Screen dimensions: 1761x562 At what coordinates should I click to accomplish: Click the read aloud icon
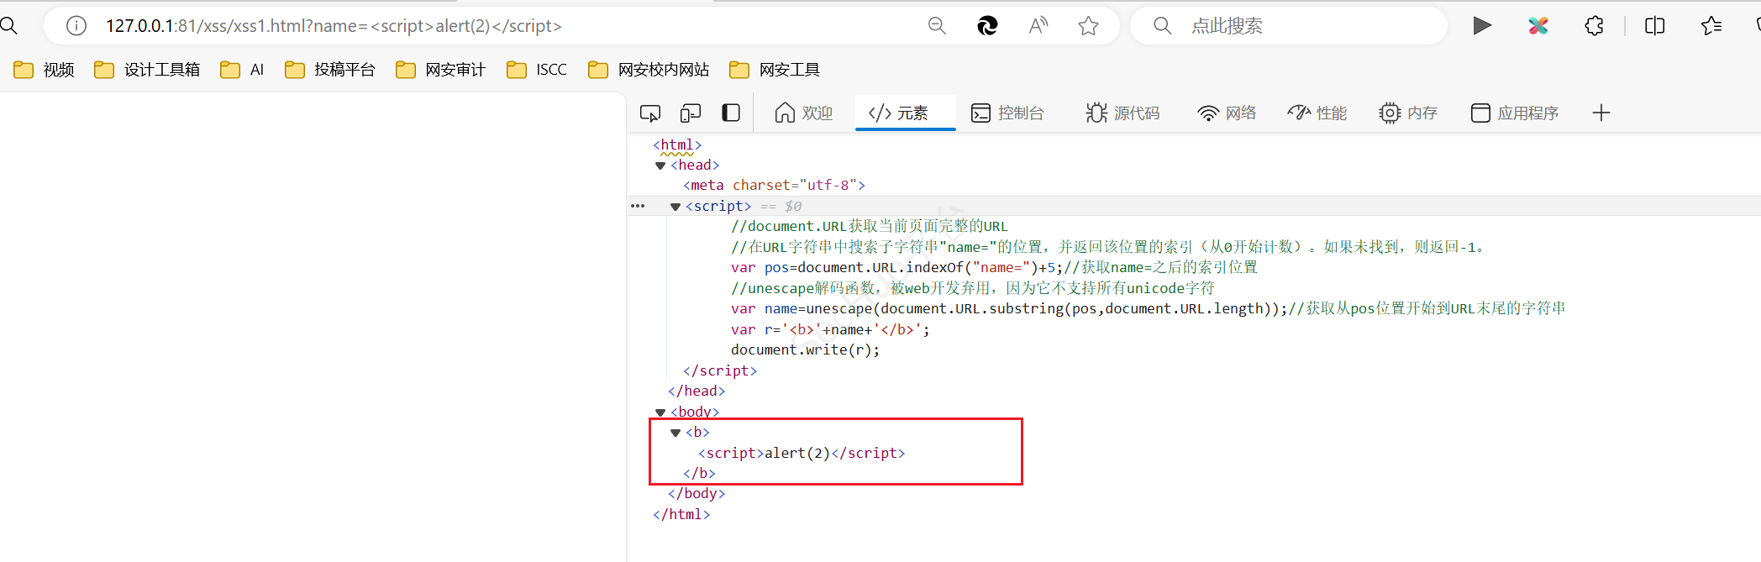1038,26
